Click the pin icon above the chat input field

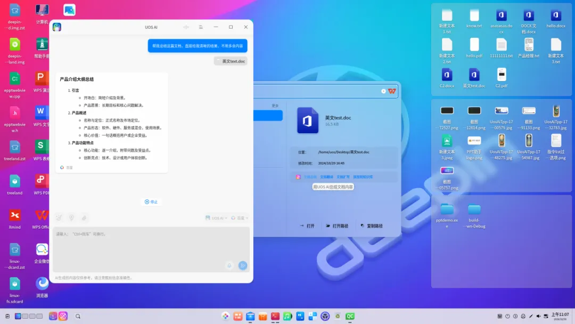tap(71, 217)
